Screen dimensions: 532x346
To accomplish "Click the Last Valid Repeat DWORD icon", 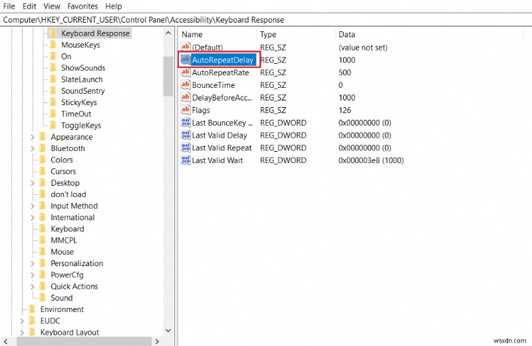I will [186, 148].
